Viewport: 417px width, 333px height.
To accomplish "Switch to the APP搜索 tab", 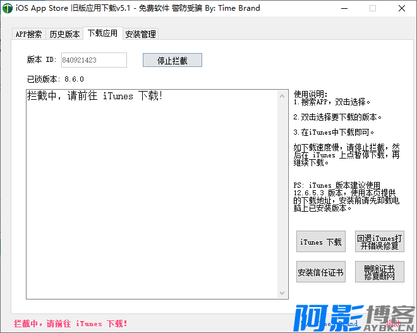I will click(x=29, y=34).
